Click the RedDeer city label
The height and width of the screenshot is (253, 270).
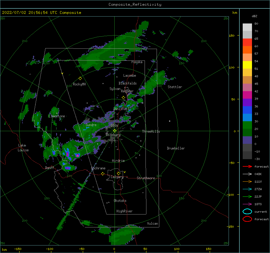[x=127, y=91]
